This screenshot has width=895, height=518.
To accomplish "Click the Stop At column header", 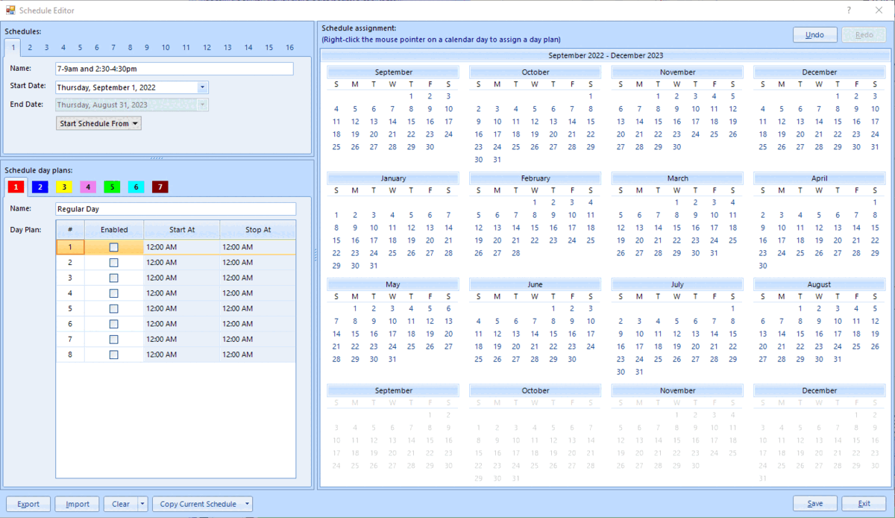I will coord(257,230).
